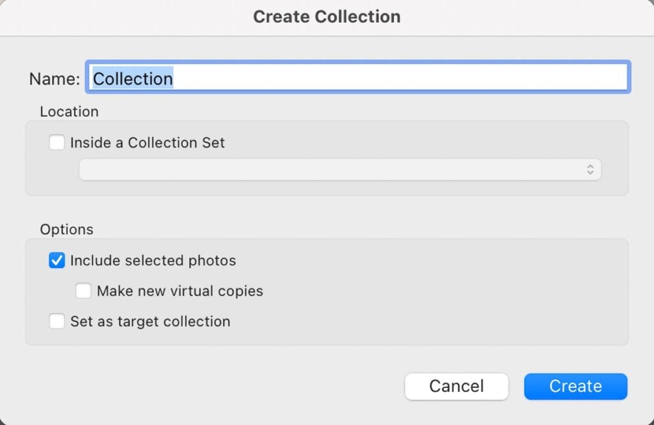This screenshot has width=654, height=425.
Task: Check Make new virtual copies box
Action: tap(83, 291)
